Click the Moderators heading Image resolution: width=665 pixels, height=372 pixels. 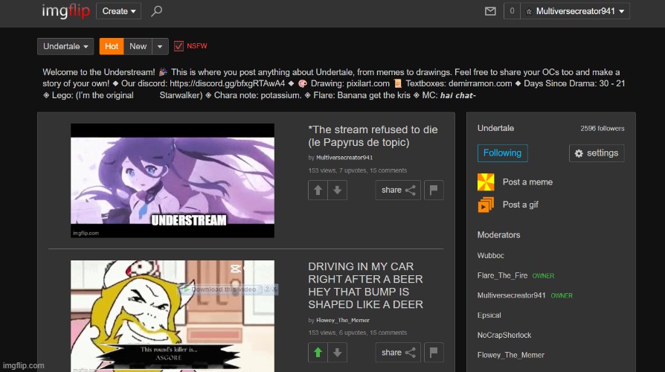(498, 235)
